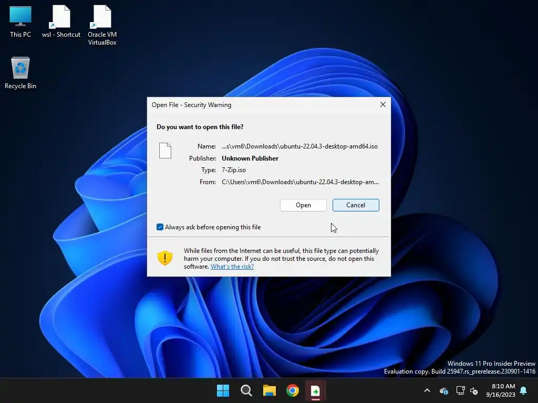Screen dimensions: 538x403
Task: Click the Open button in security warning
Action: (303, 205)
